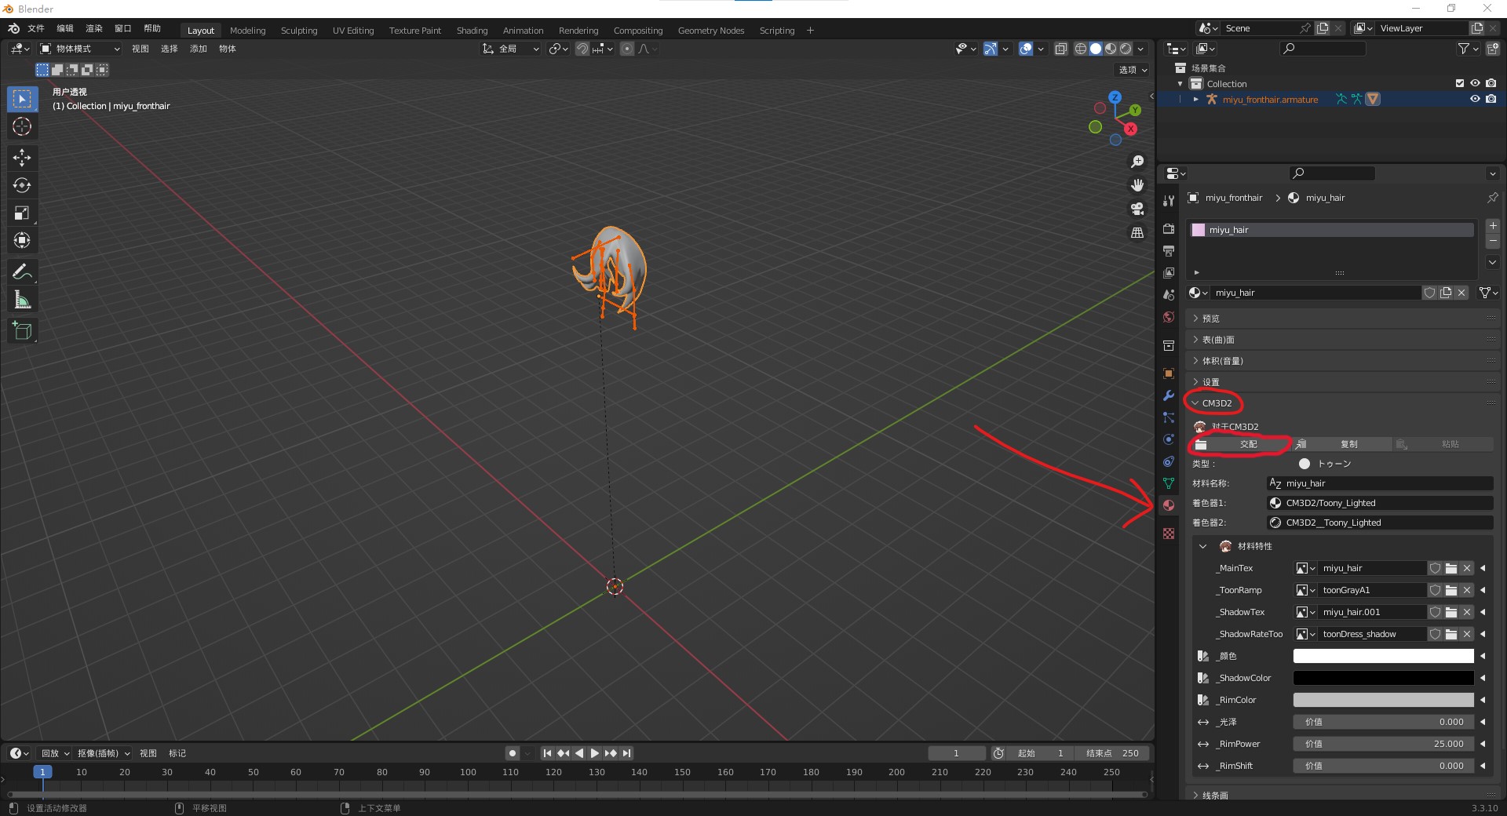This screenshot has width=1507, height=816.
Task: Open the Modifier wrench properties tab
Action: pyautogui.click(x=1169, y=395)
